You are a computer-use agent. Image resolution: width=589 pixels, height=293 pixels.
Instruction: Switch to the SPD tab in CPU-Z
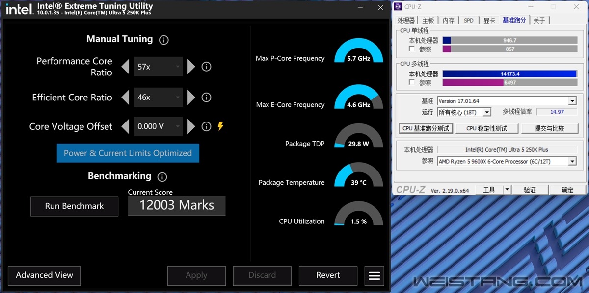[x=468, y=20]
